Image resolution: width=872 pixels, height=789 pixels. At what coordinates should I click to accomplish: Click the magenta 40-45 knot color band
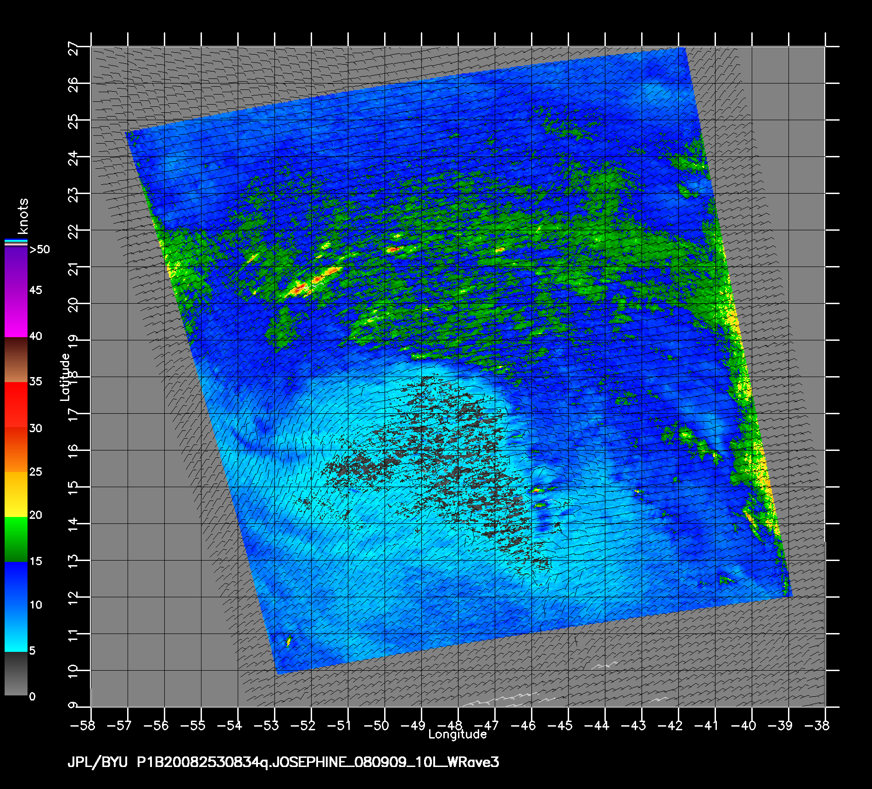16,316
